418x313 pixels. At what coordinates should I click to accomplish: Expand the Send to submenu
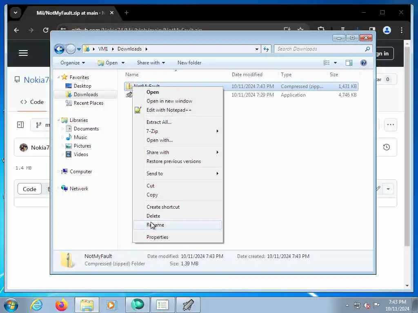tap(178, 174)
